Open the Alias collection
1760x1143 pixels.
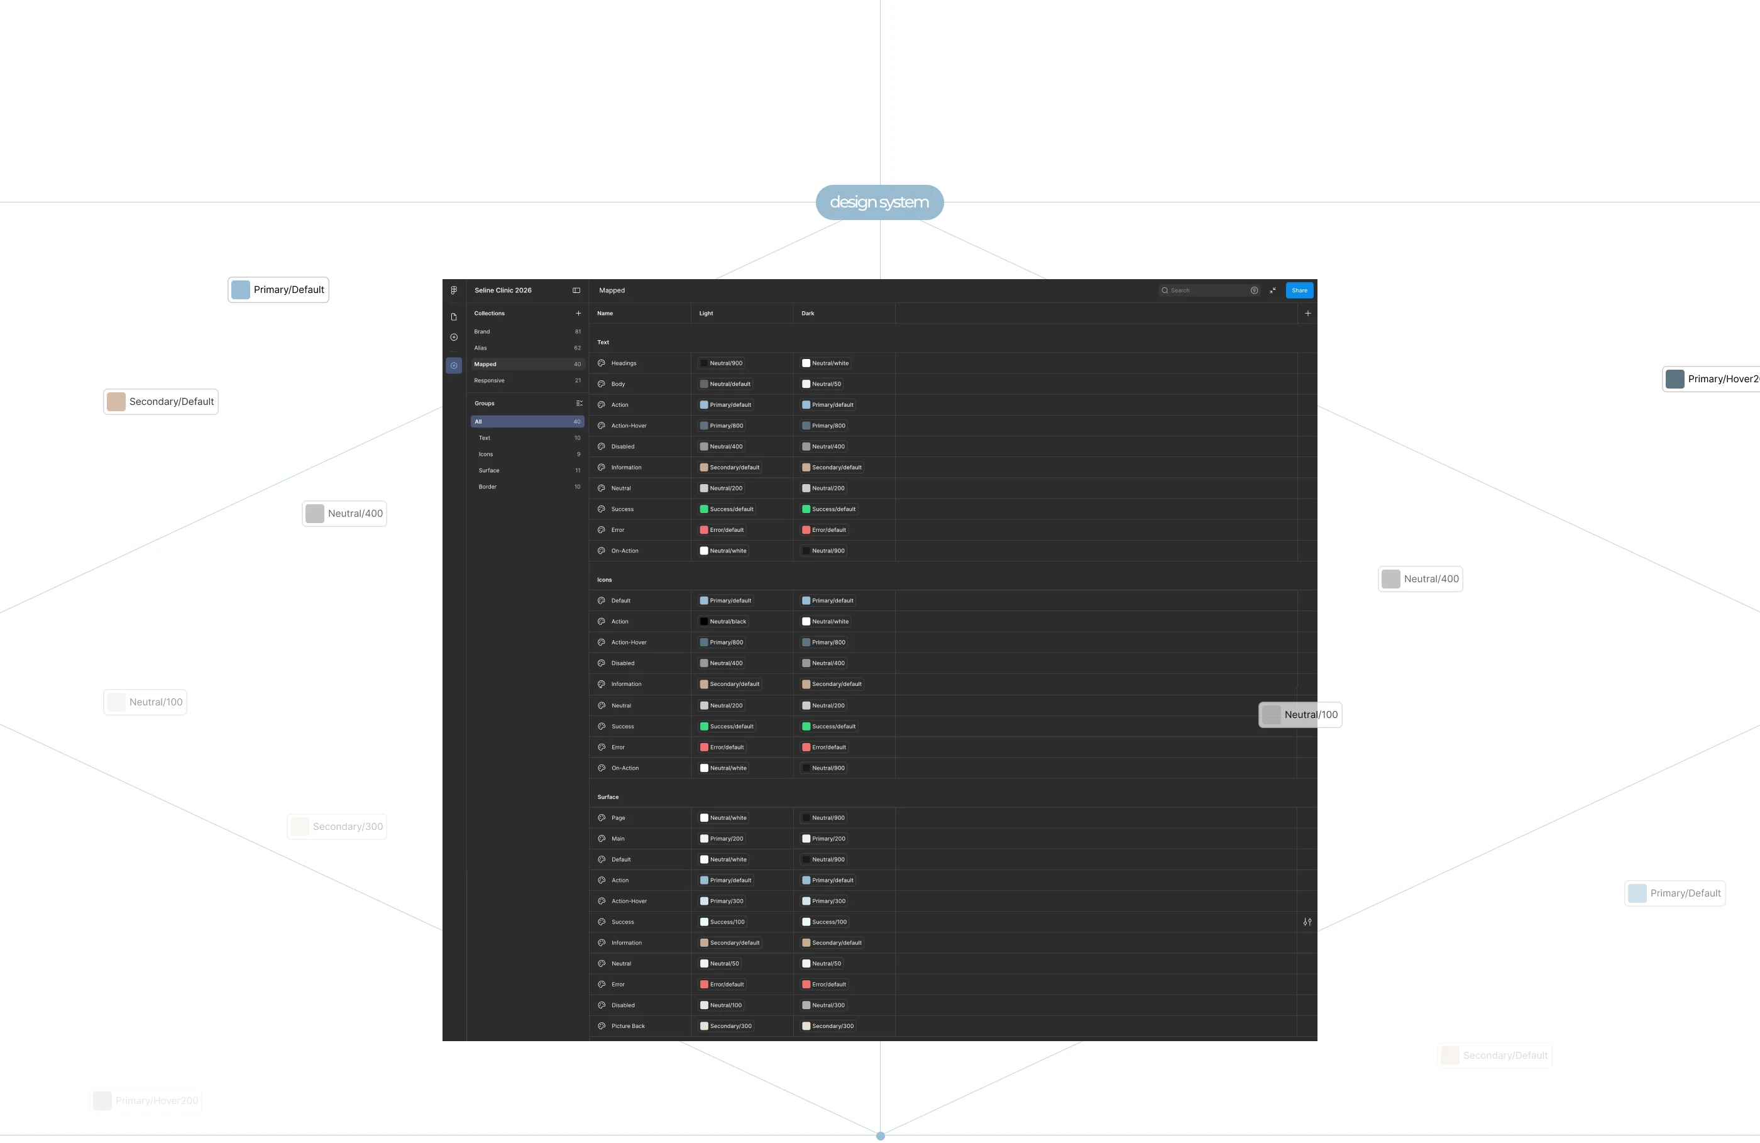(x=527, y=348)
